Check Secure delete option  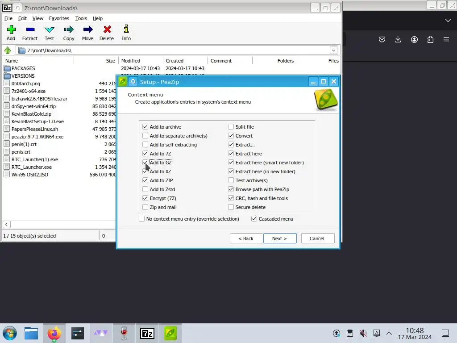coord(231,207)
